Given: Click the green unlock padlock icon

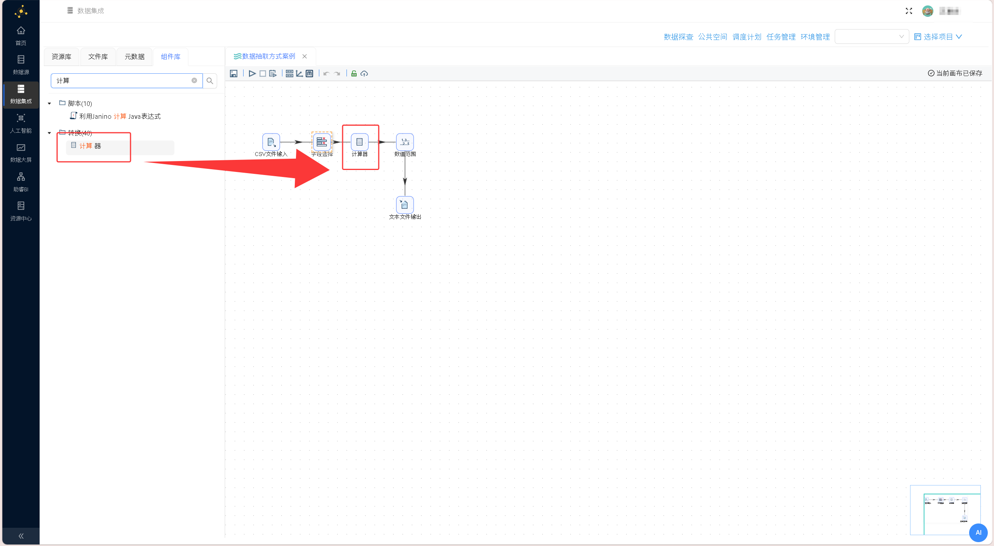Looking at the screenshot, I should (354, 73).
